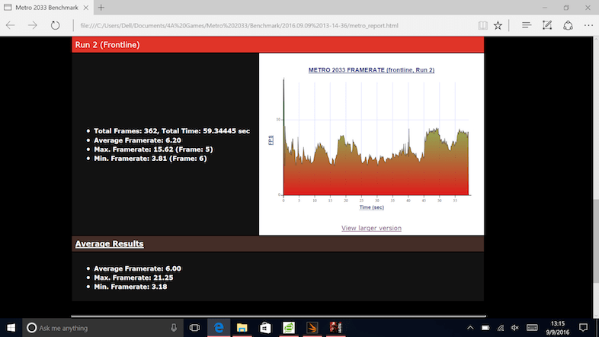This screenshot has width=599, height=337.
Task: Reload the page with the refresh icon
Action: pyautogui.click(x=56, y=26)
